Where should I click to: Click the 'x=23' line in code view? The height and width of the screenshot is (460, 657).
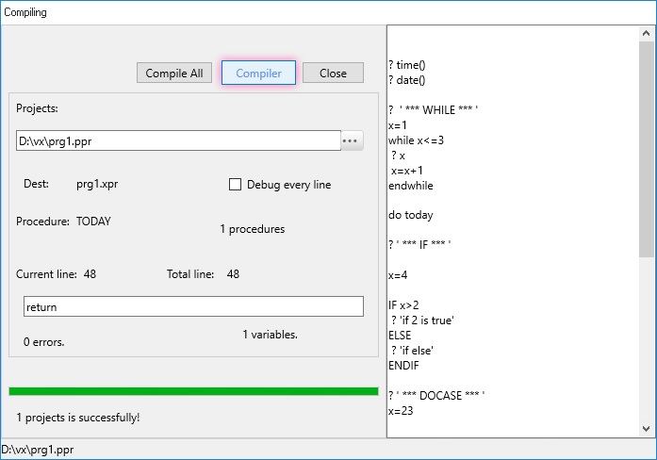click(399, 411)
